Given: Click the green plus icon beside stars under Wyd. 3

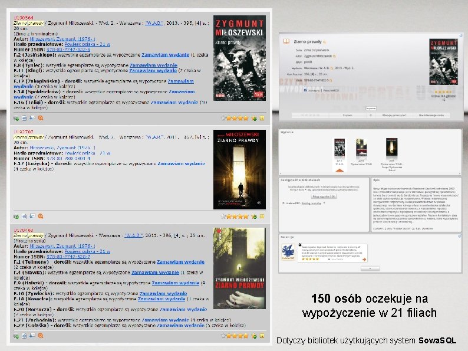Looking at the screenshot, I should [x=254, y=216].
